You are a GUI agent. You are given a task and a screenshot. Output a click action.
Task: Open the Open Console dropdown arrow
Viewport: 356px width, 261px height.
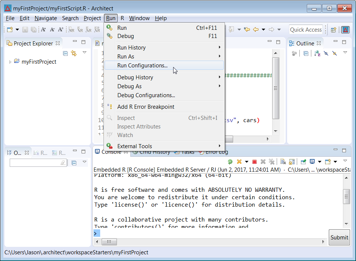tap(336, 162)
